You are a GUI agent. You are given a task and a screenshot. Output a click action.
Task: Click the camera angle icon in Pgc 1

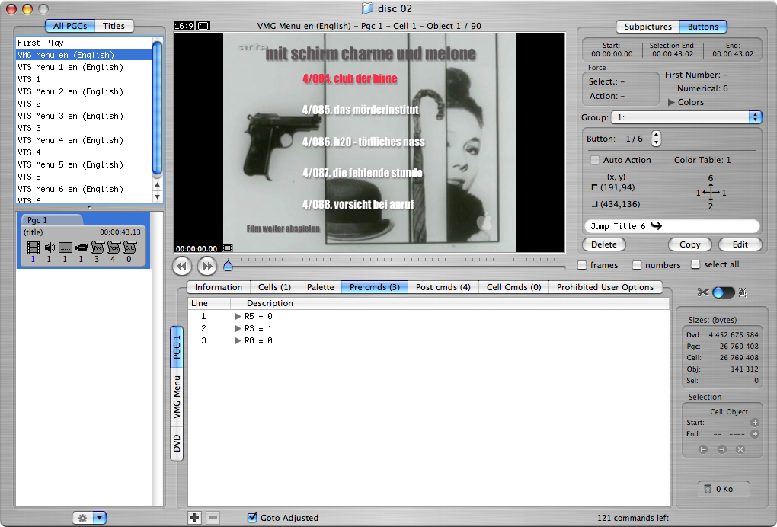tap(81, 248)
